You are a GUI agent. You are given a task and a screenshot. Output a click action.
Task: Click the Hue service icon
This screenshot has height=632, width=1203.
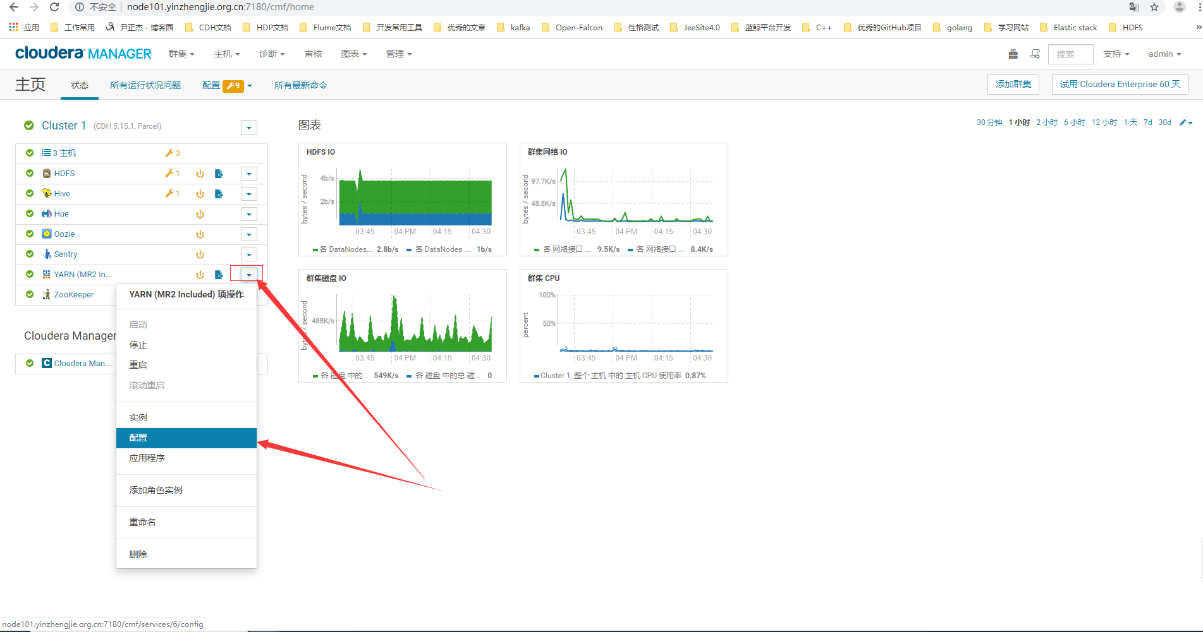(x=47, y=213)
